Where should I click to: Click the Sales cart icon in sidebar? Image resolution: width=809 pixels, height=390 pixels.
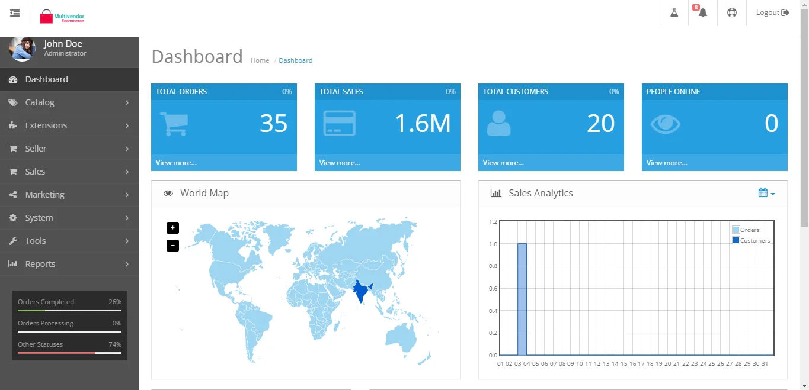pos(13,172)
